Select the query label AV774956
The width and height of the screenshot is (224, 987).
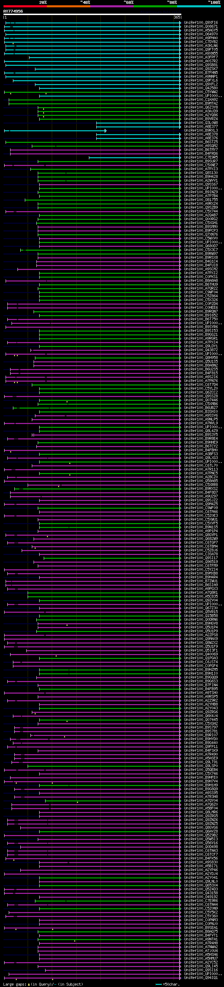pyautogui.click(x=13, y=12)
